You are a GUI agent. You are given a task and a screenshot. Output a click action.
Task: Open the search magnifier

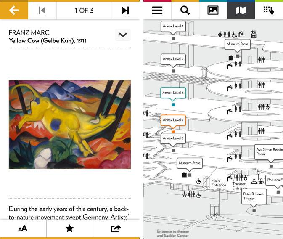coord(185,10)
